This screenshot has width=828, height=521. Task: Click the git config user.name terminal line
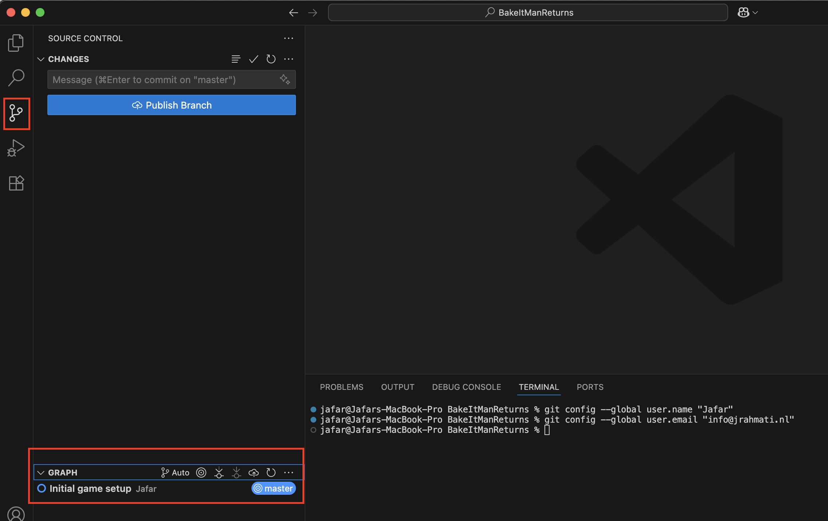pos(526,410)
